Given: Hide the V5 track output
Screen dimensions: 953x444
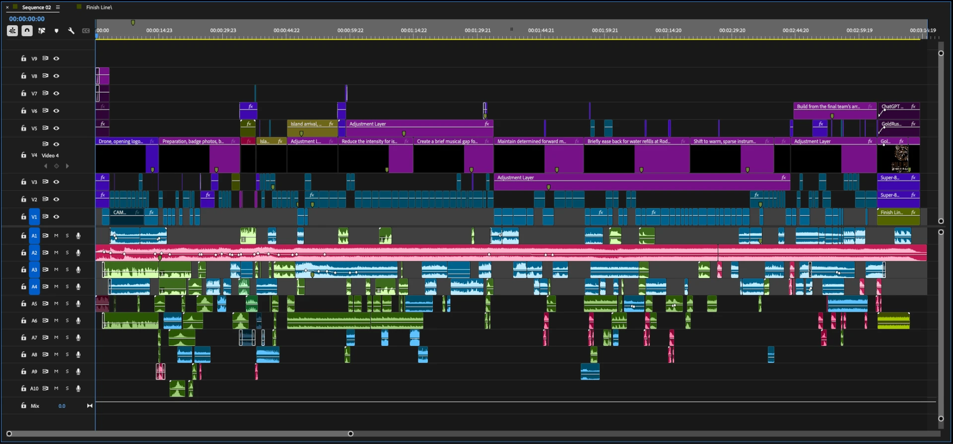Looking at the screenshot, I should pyautogui.click(x=57, y=128).
